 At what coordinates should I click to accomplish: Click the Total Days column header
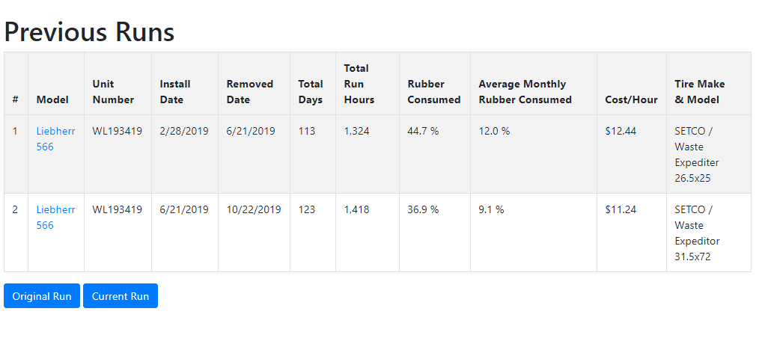coord(311,92)
